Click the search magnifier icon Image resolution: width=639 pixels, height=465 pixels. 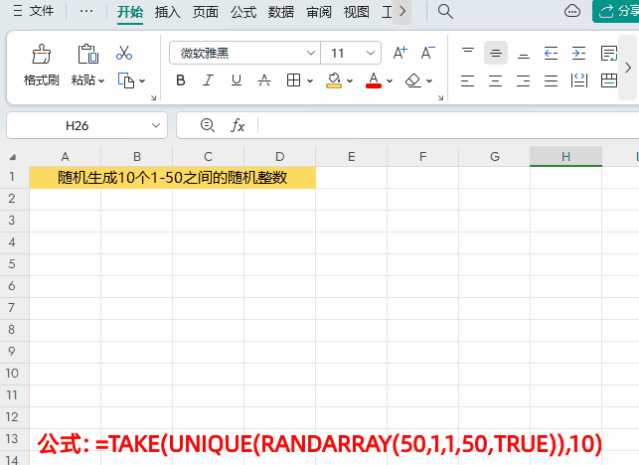[445, 11]
